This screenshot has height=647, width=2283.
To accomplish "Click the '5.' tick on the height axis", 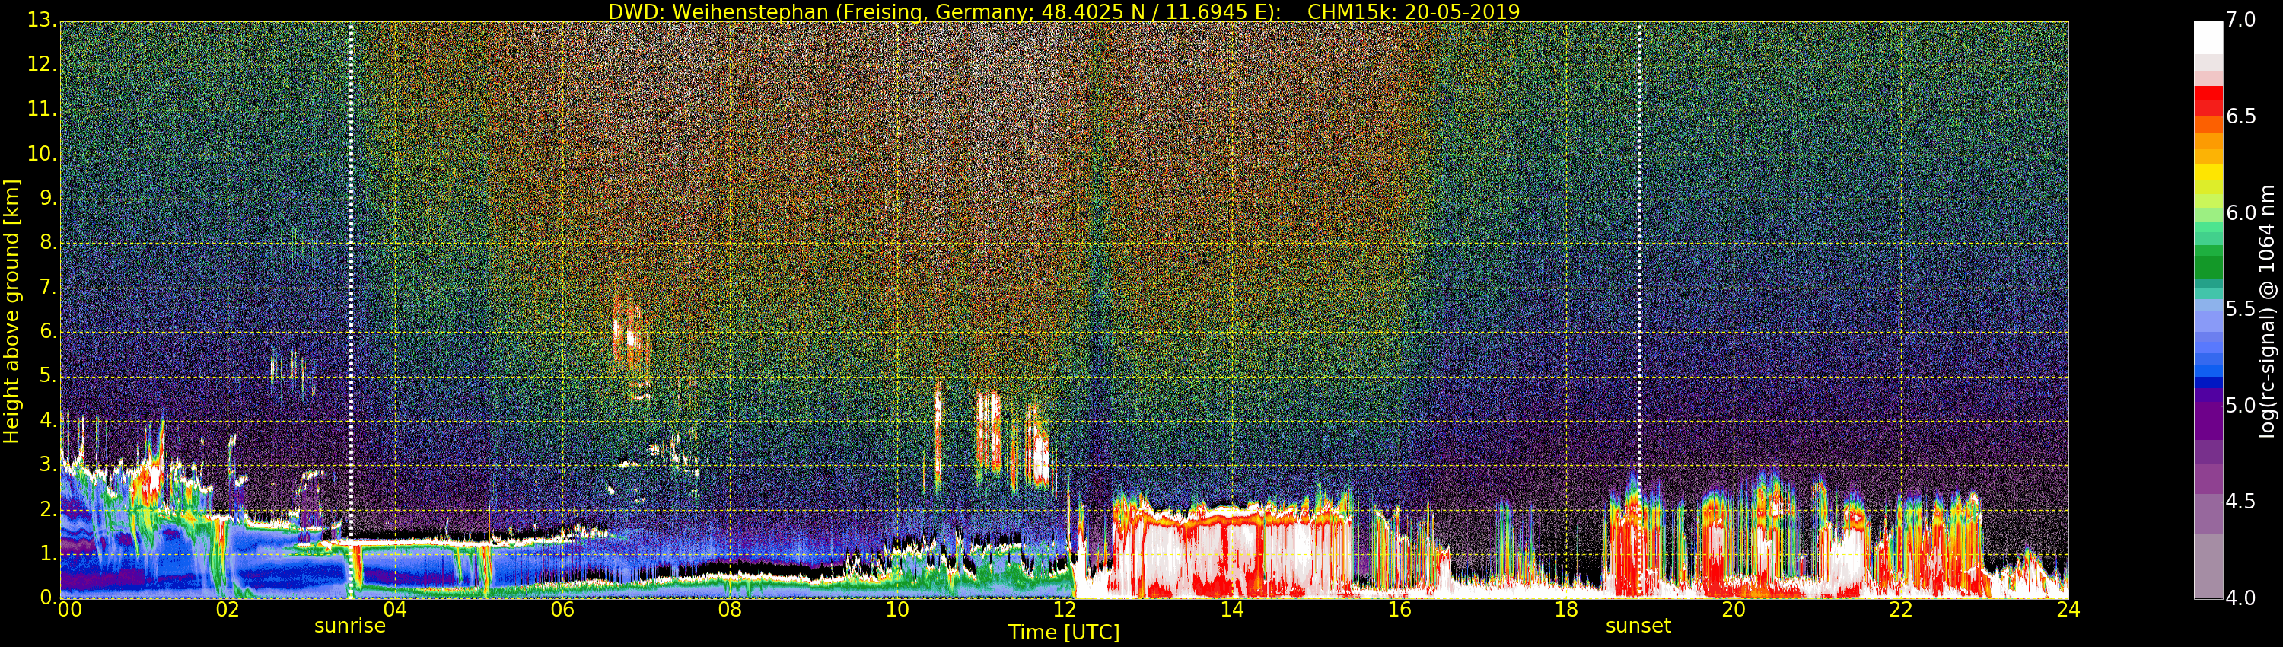I will [x=46, y=376].
